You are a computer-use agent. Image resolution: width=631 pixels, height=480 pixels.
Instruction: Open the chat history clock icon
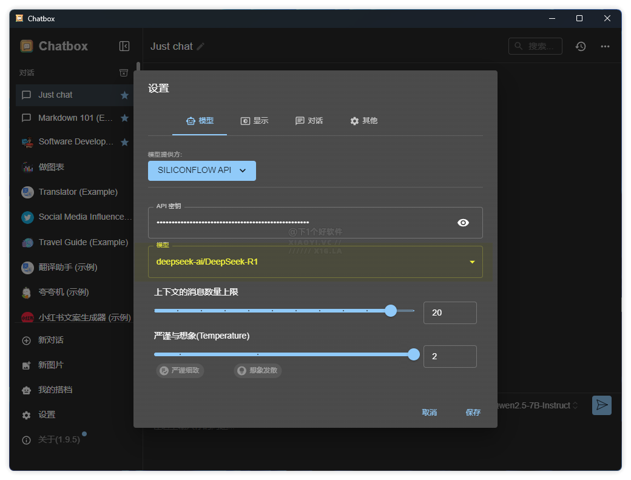(x=581, y=46)
